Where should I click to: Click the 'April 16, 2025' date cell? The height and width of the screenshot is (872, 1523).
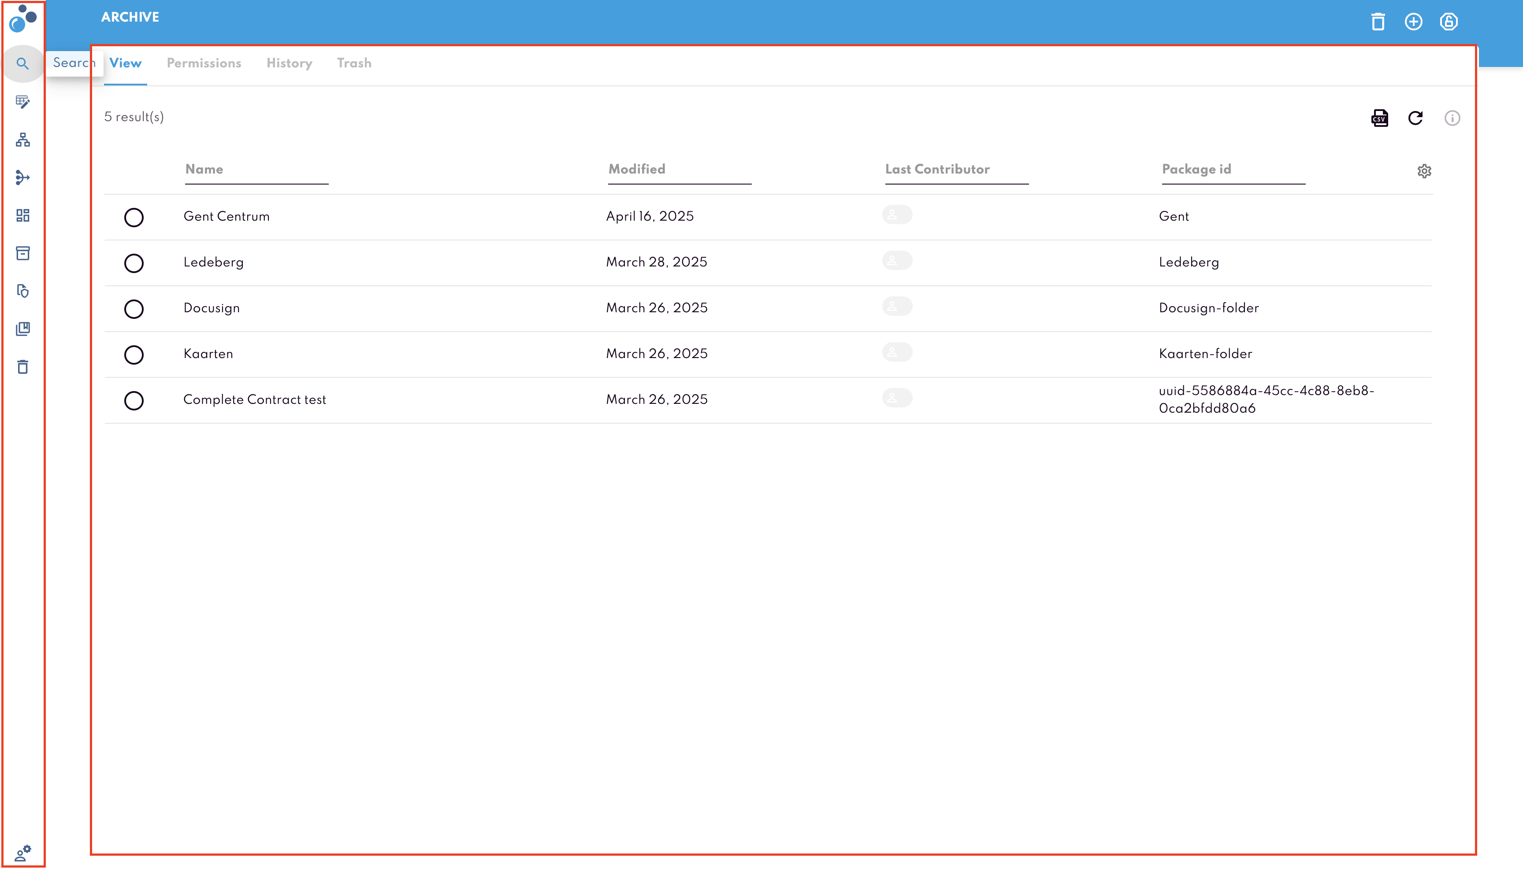click(650, 217)
